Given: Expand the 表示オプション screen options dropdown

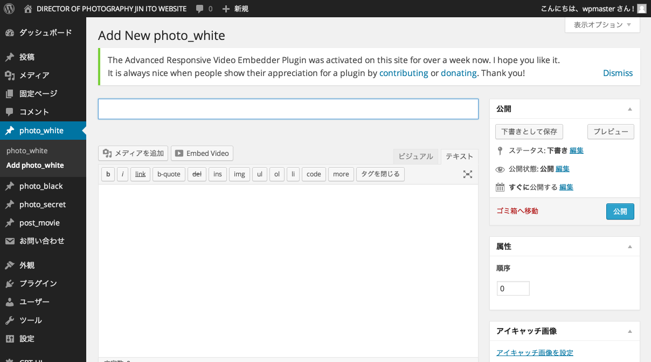Looking at the screenshot, I should pos(602,25).
